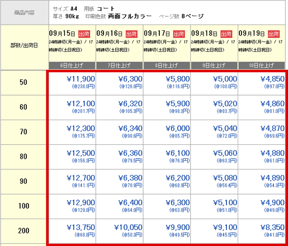Image resolution: width=288 pixels, height=246 pixels.
Task: Select the ¥10,050 price for 200 copies
Action: (x=128, y=228)
